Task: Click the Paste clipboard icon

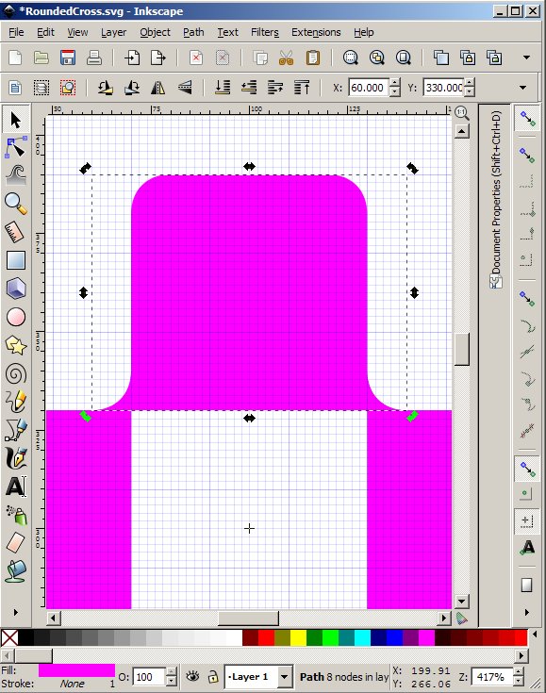Action: 313,58
